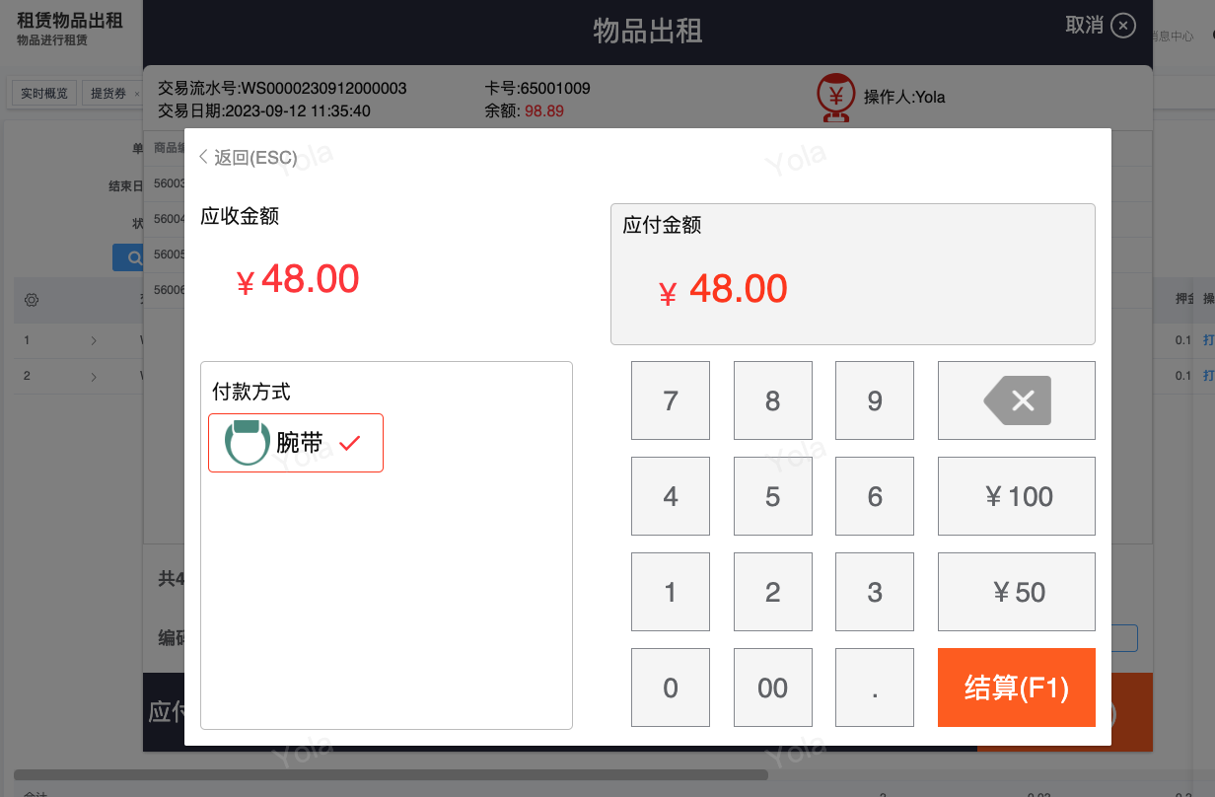Click the 应付金额 amount field
Screen dimensions: 1215x797
[852, 289]
